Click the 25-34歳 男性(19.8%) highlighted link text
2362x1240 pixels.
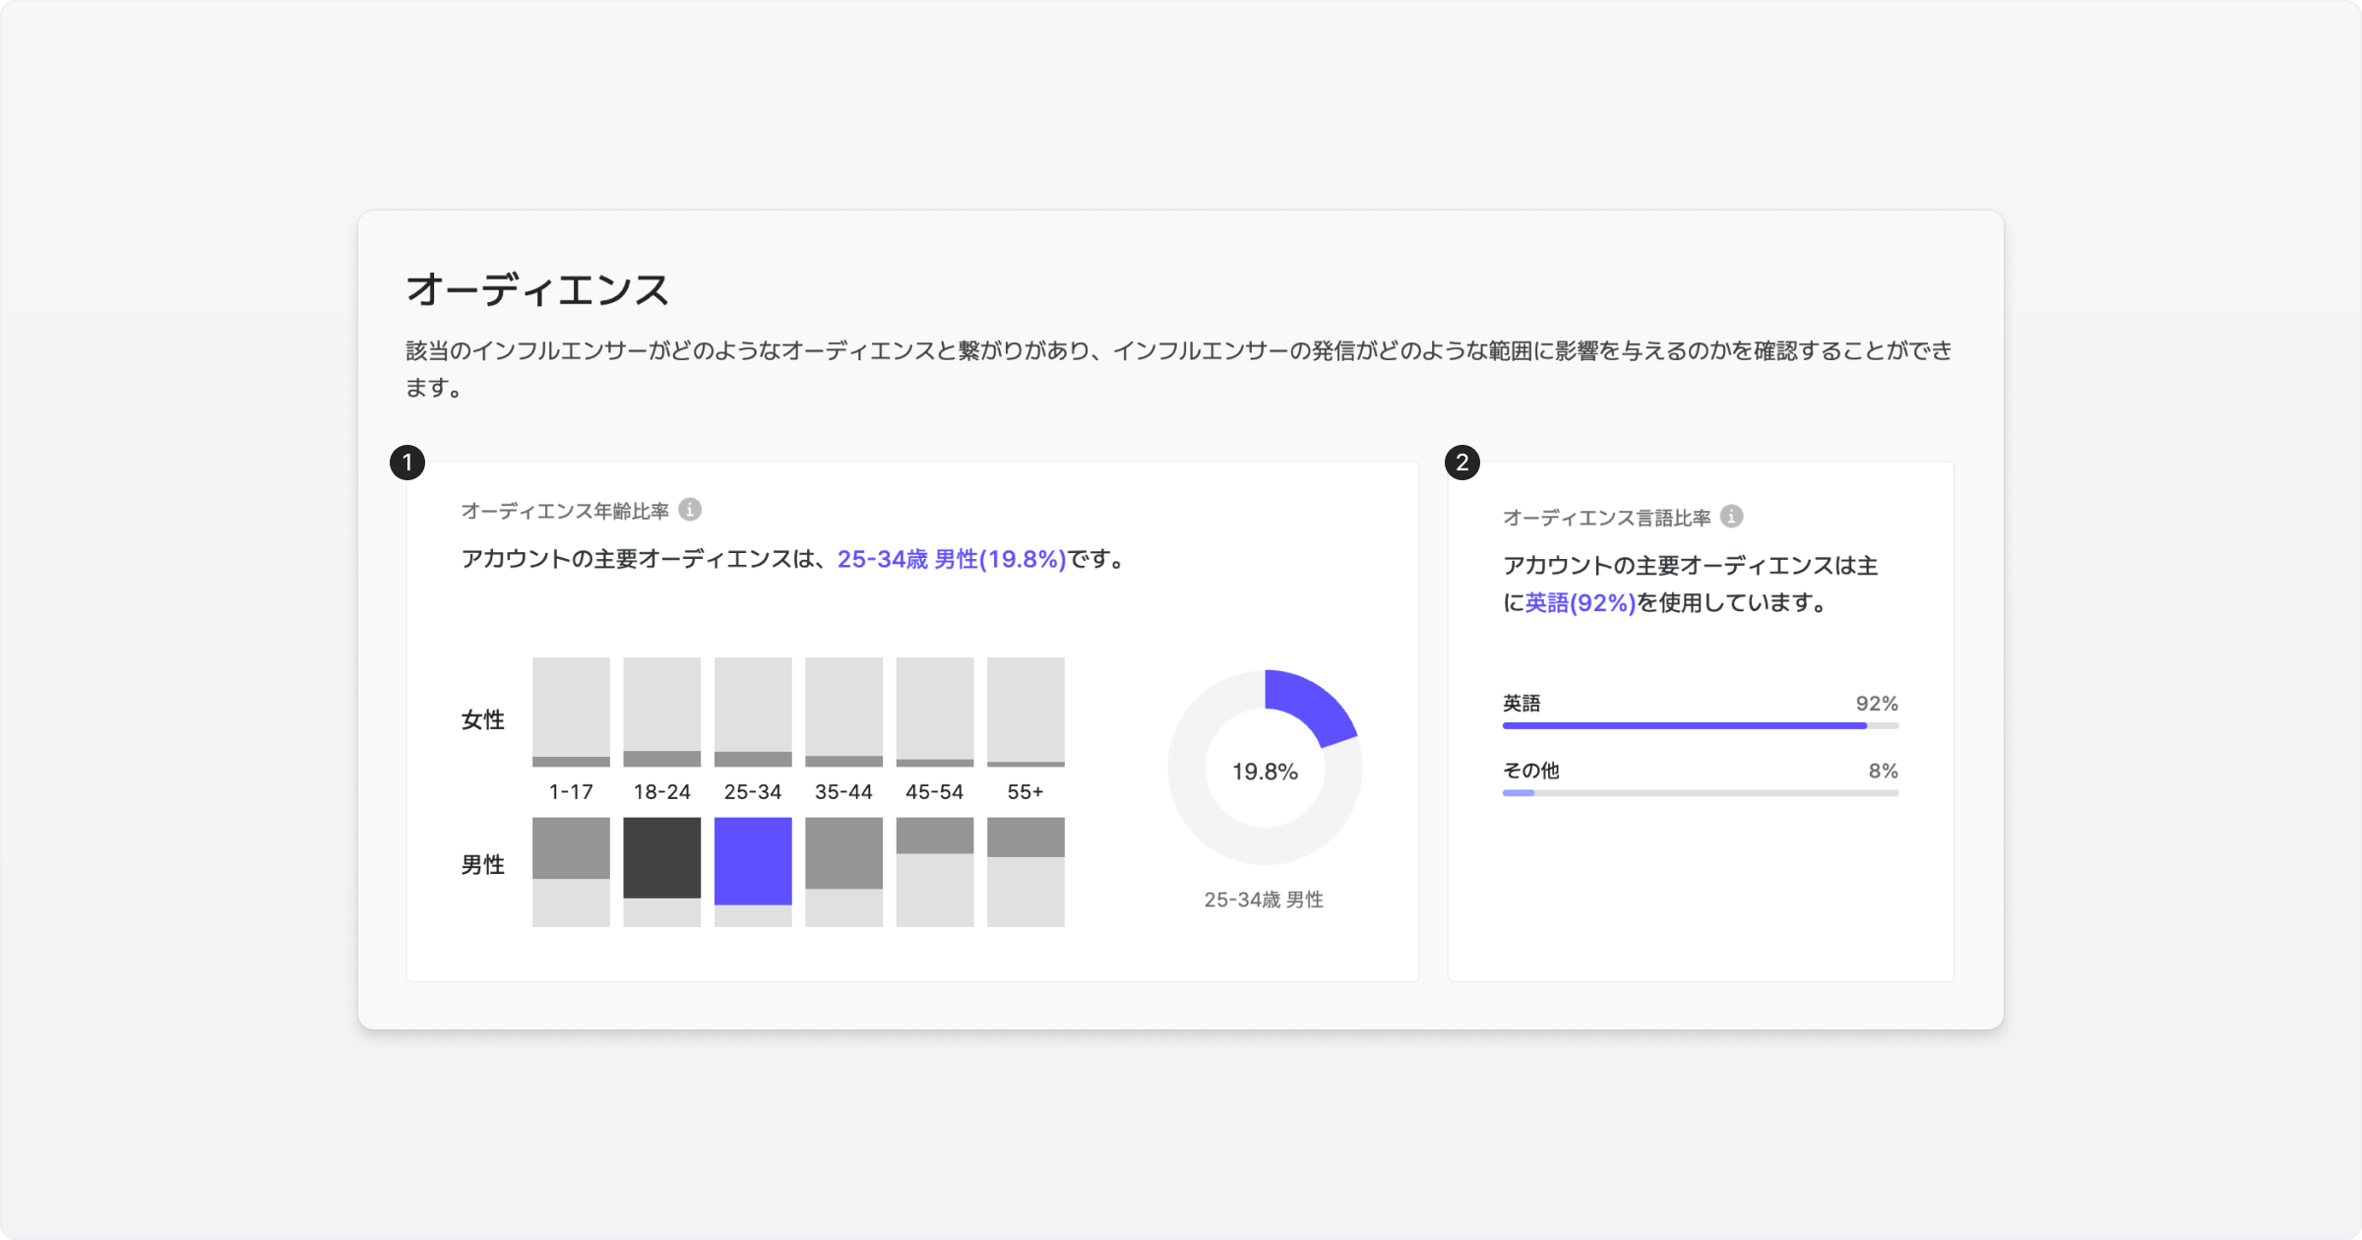click(x=951, y=559)
